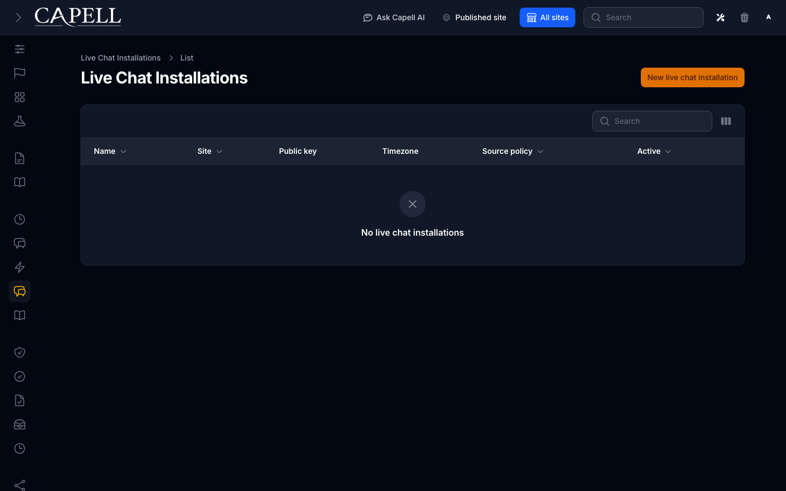Click the flag icon in sidebar
The width and height of the screenshot is (786, 491).
tap(20, 73)
